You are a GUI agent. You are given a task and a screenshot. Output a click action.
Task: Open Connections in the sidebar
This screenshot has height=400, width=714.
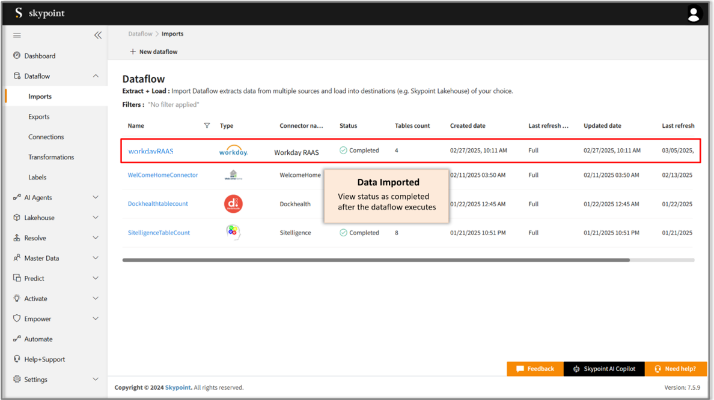pos(46,137)
